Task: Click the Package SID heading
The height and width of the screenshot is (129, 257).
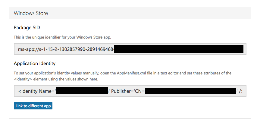Action: (27, 27)
